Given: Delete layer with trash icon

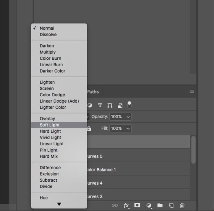Looking at the screenshot, I should click(x=182, y=205).
